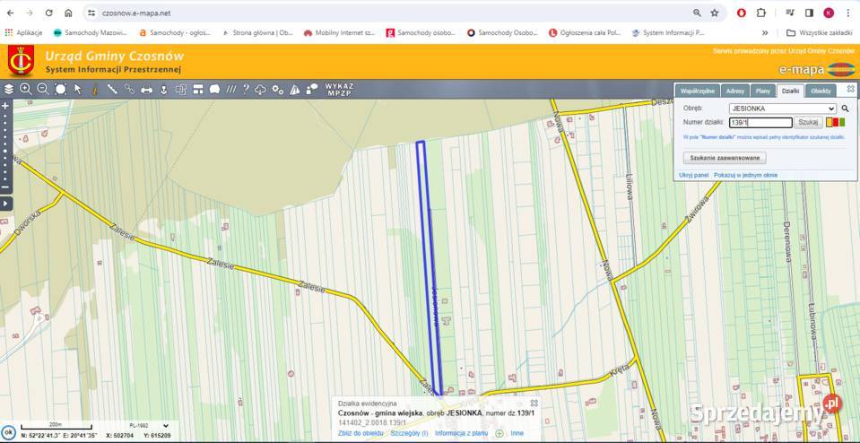
Task: Expand the left side panel arrow
Action: tap(5, 204)
